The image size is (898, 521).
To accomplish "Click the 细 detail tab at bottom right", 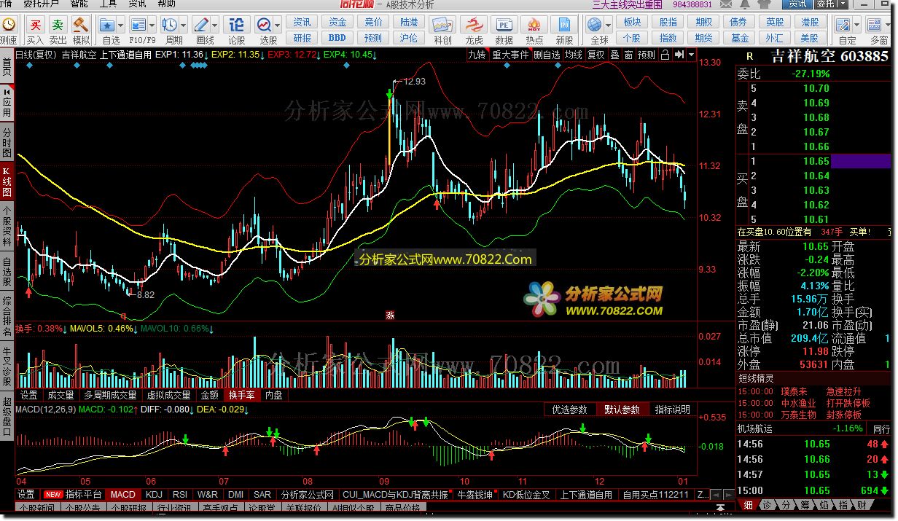I will pyautogui.click(x=749, y=505).
